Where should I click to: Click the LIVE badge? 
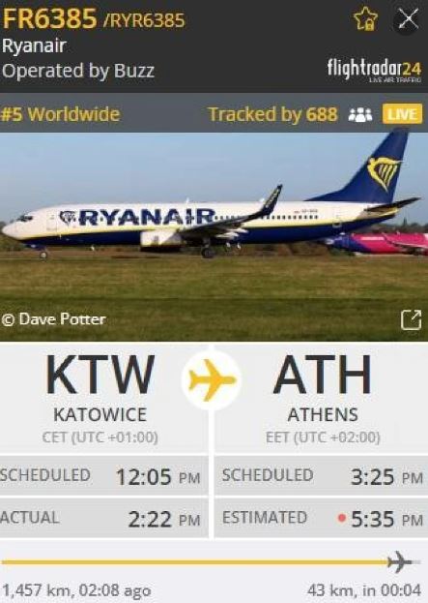coord(402,114)
